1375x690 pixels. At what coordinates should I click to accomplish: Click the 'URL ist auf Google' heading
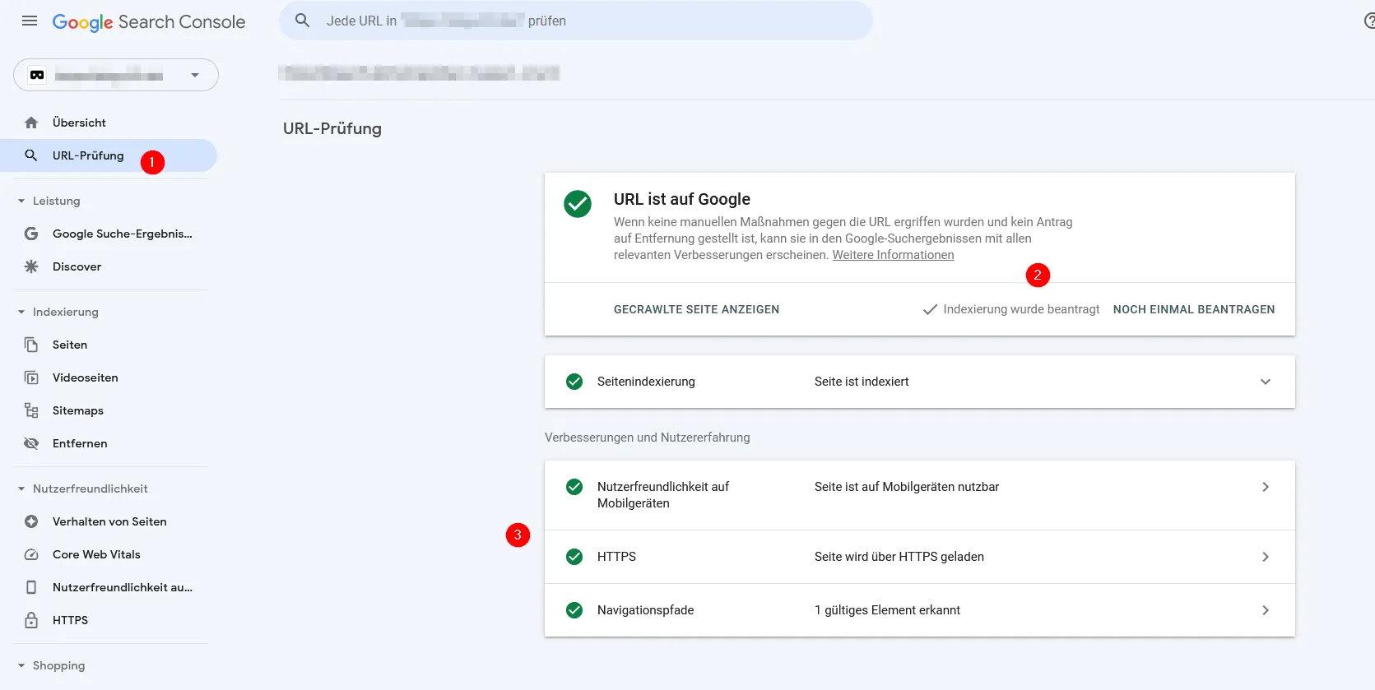[x=682, y=199]
